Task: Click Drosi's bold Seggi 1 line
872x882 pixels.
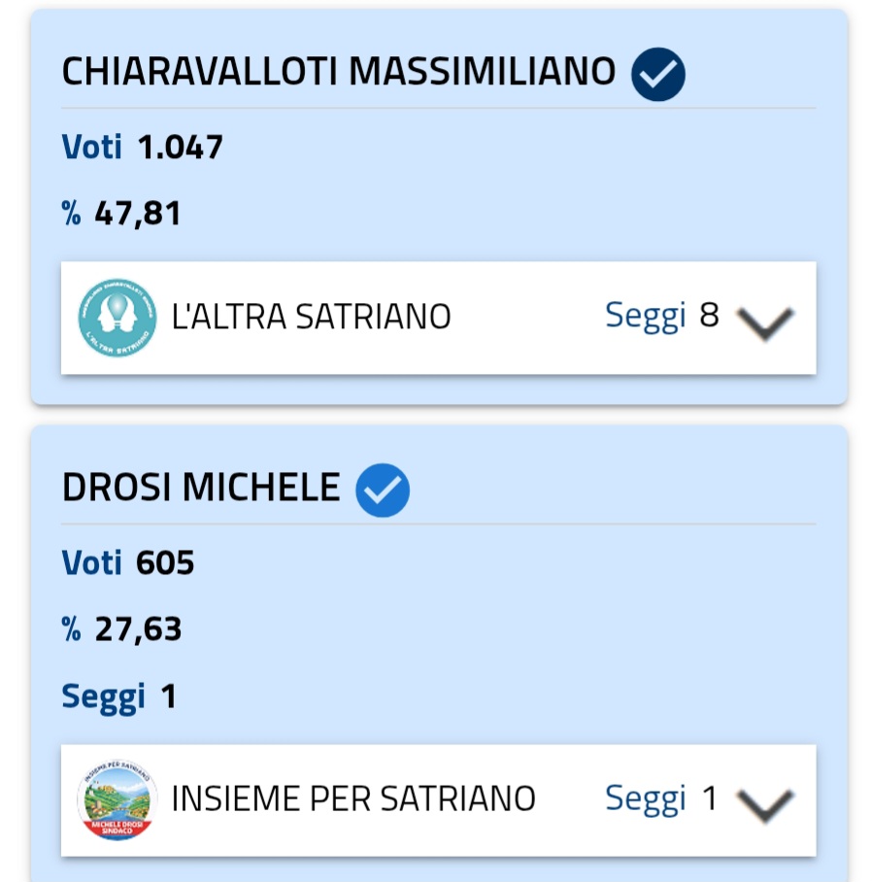Action: pyautogui.click(x=118, y=697)
